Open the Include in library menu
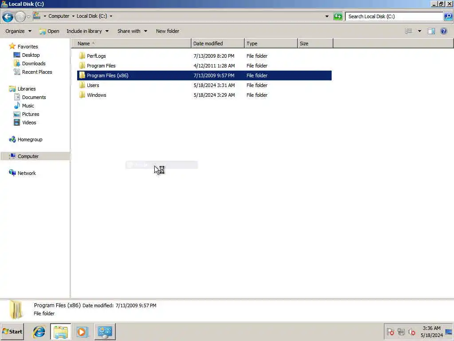Image resolution: width=454 pixels, height=341 pixels. (x=87, y=31)
